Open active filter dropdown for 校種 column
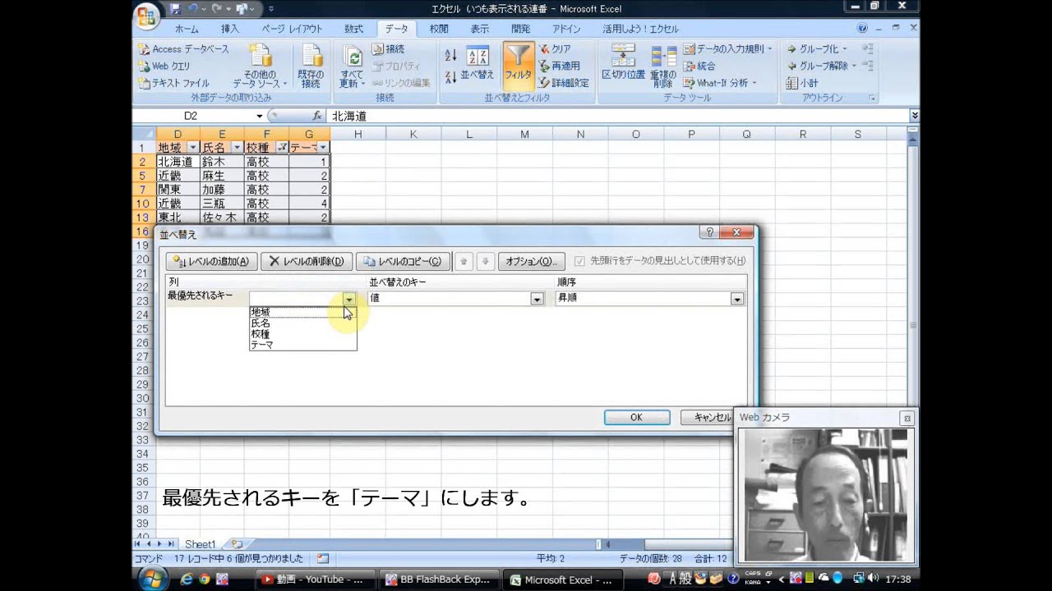This screenshot has width=1052, height=591. pyautogui.click(x=282, y=148)
